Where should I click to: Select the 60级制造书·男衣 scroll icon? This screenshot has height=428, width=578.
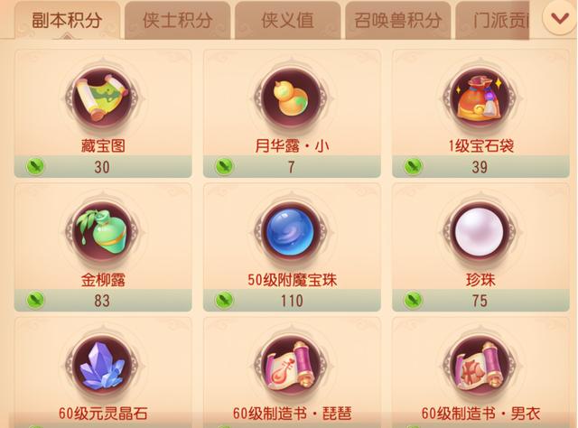[x=480, y=366]
